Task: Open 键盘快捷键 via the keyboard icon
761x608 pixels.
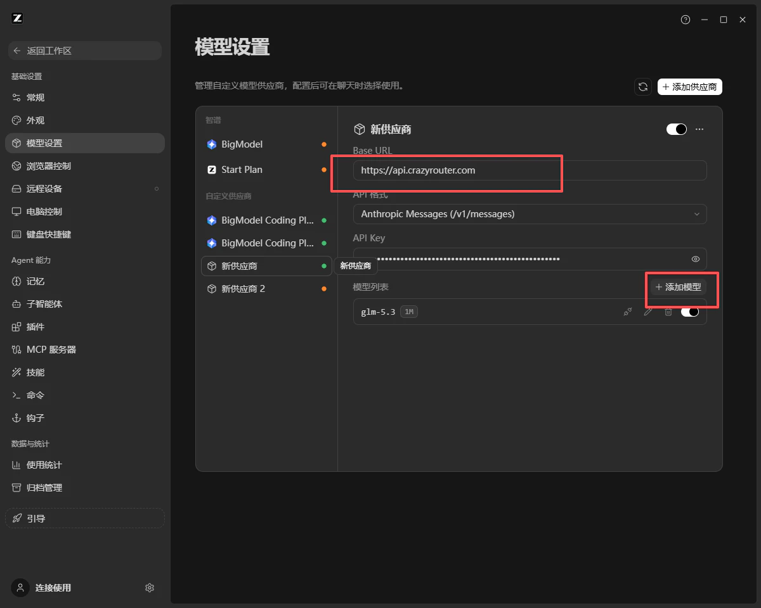Action: [16, 234]
